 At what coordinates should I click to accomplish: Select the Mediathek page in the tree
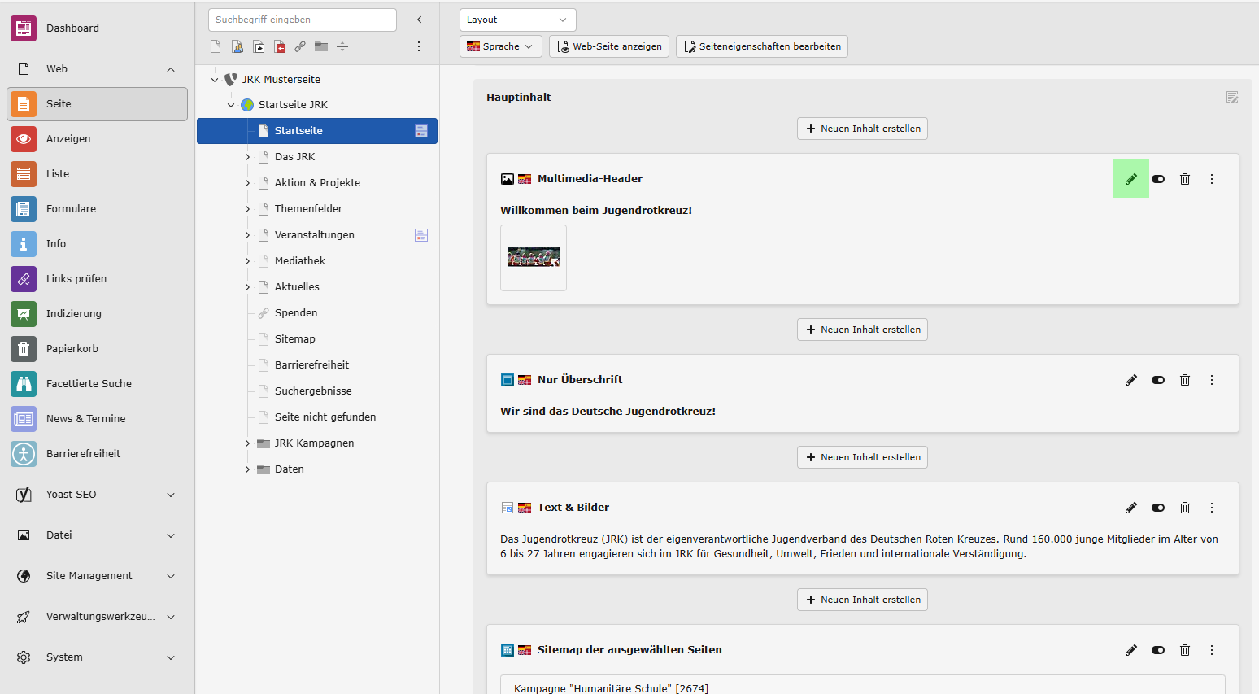(x=300, y=261)
